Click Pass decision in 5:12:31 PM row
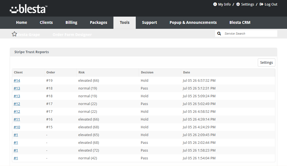The height and width of the screenshot is (166, 287). (144, 88)
